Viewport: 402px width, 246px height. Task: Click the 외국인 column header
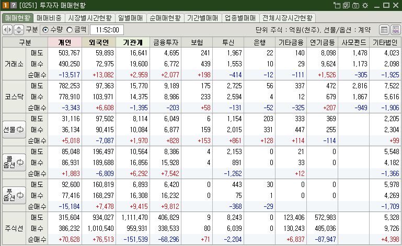[99, 42]
